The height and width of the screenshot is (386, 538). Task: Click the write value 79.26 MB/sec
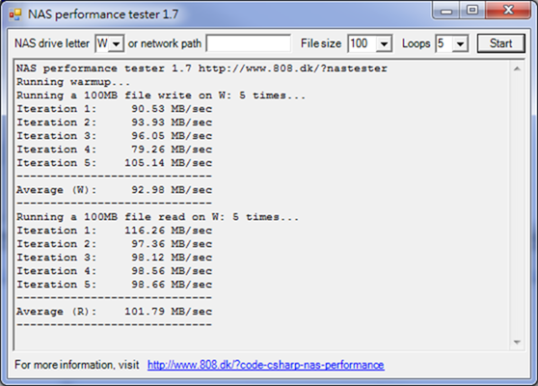tap(172, 150)
